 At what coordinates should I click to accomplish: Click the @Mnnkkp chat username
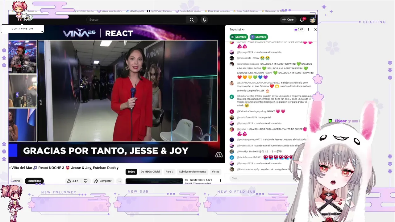pos(242,152)
